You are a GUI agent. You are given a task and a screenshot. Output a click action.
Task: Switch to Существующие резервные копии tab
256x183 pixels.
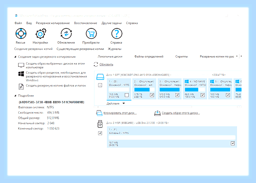point(80,49)
